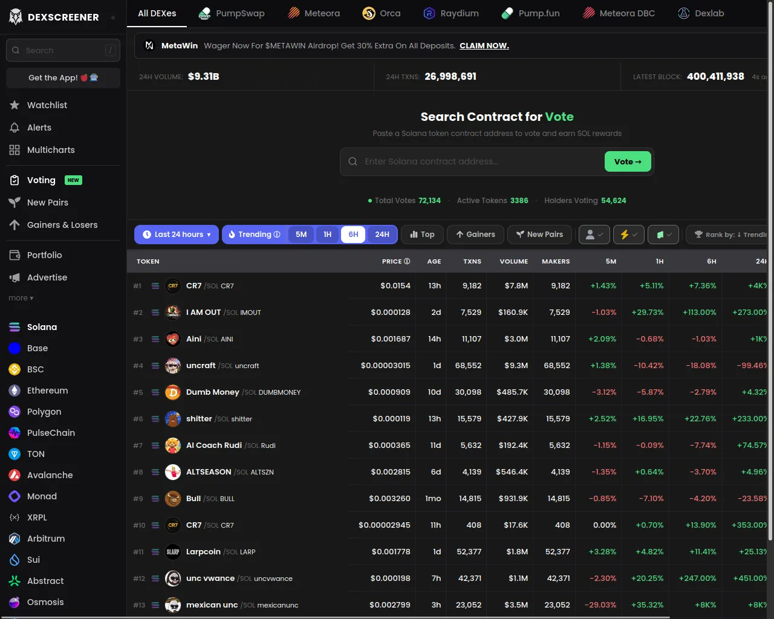Select the Ethereum chain icon
The width and height of the screenshot is (774, 619).
(x=15, y=391)
